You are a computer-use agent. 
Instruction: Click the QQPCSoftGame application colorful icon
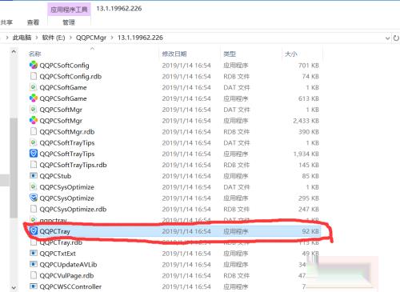pyautogui.click(x=34, y=98)
